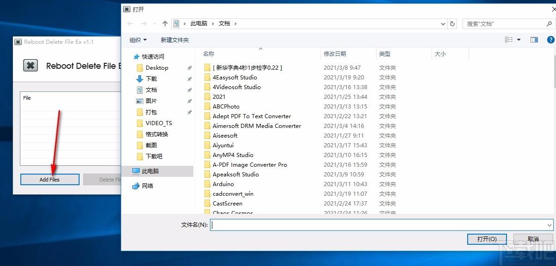This screenshot has width=556, height=266.
Task: Change view layout icon
Action: 509,40
